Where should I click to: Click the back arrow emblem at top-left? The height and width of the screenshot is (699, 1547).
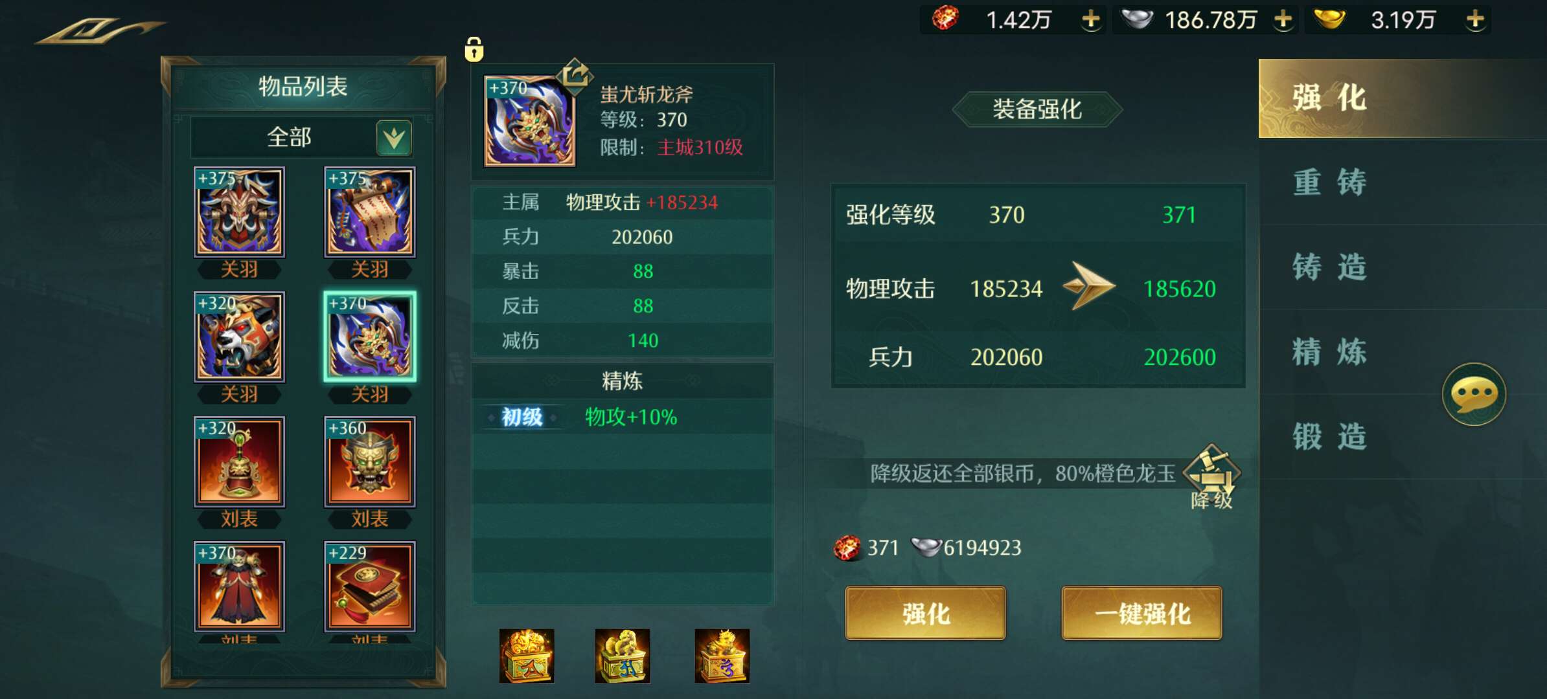100,30
